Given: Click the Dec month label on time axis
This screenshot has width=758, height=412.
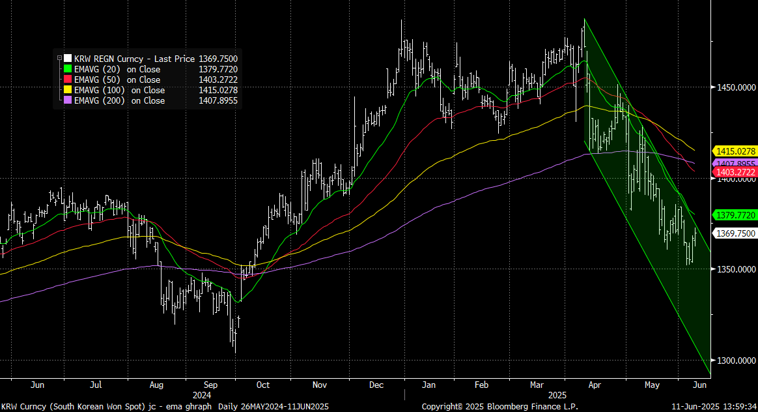Looking at the screenshot, I should (x=376, y=385).
